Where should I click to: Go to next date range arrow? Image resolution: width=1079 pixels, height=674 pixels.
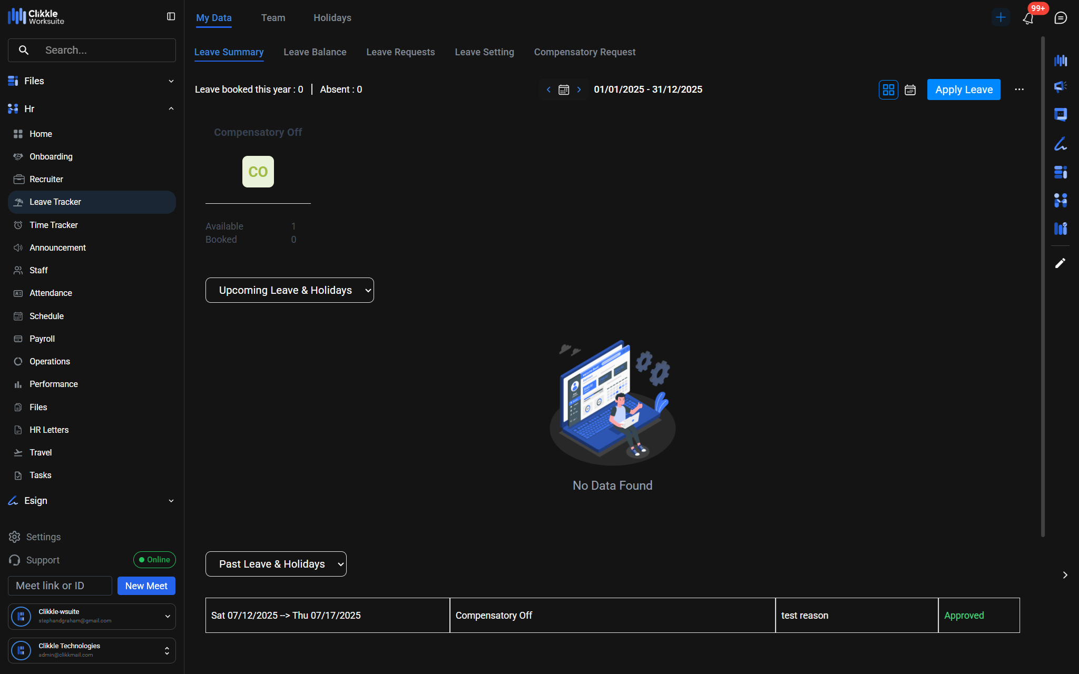(579, 90)
